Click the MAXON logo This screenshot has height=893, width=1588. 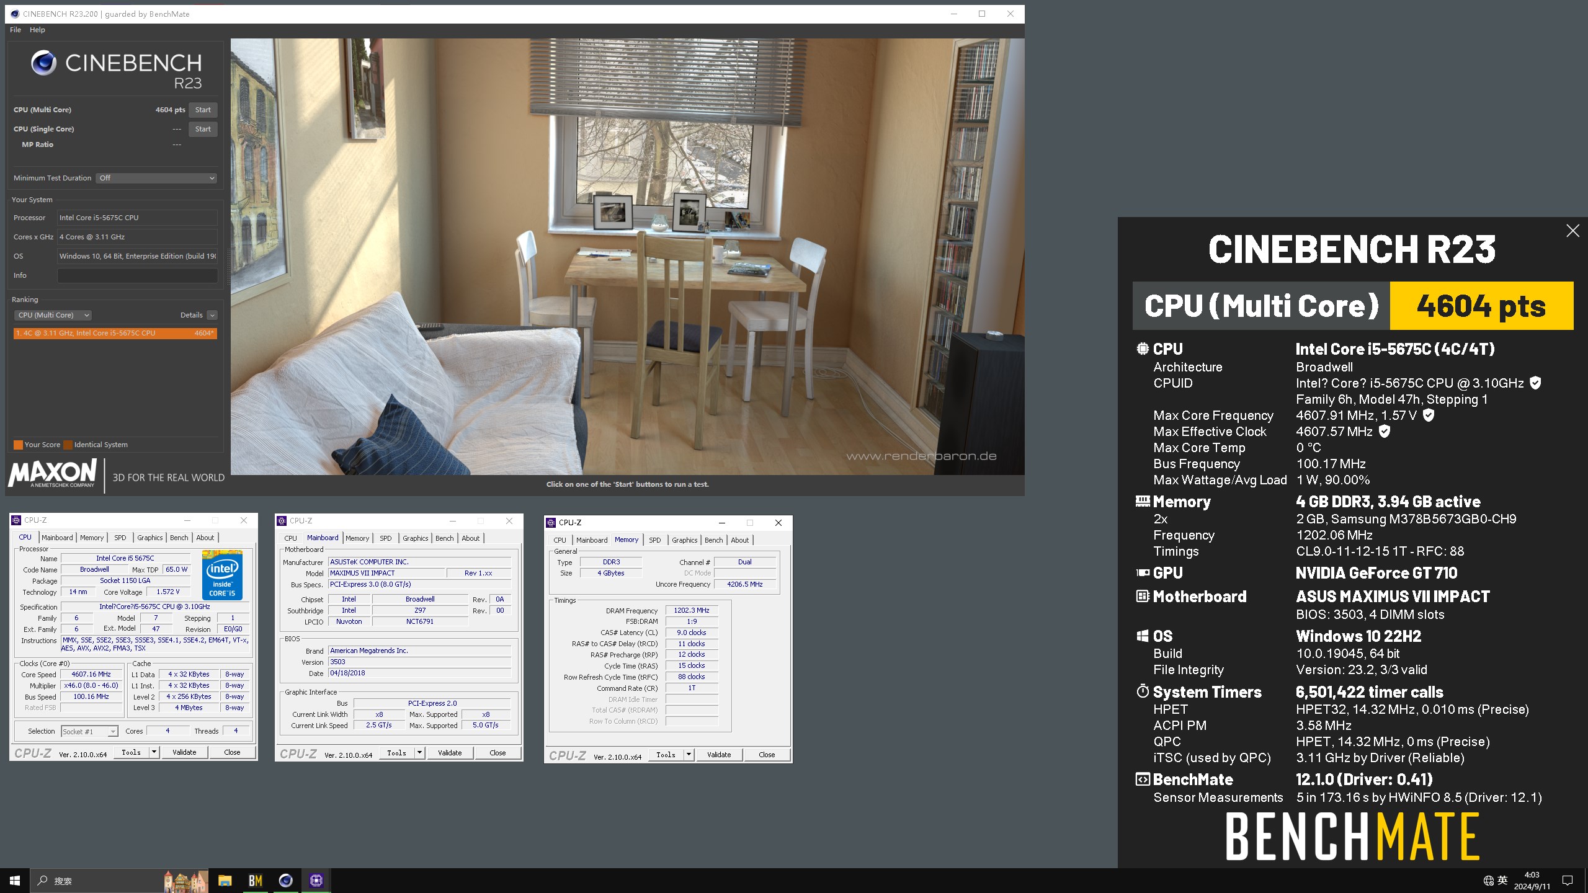click(53, 474)
